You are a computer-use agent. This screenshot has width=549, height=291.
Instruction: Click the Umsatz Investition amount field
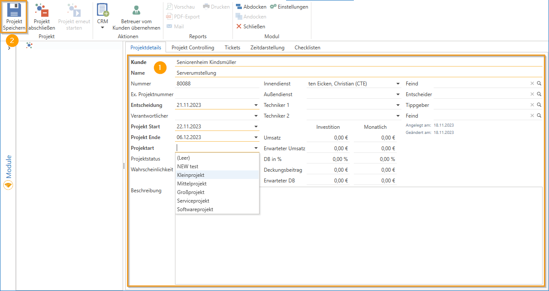click(328, 138)
